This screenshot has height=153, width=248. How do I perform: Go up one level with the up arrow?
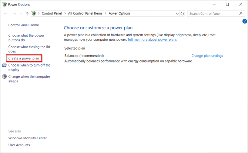coord(27,14)
